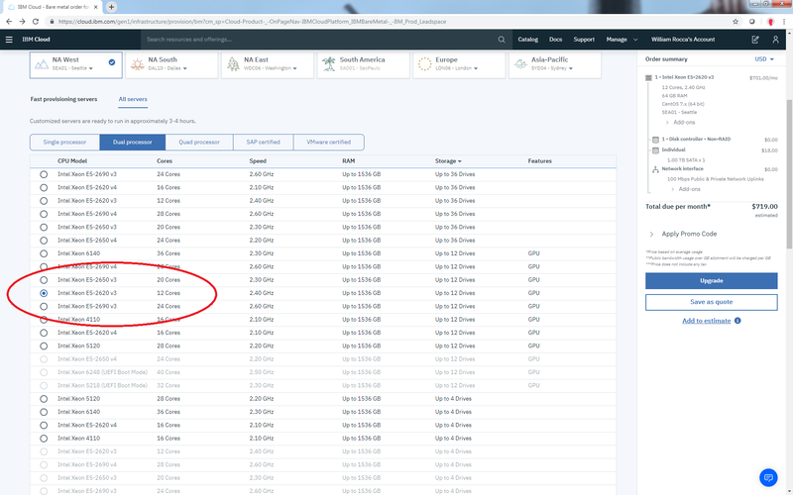
Task: Select Intel Xeon E5-2620 v4 with 36 drives radio
Action: [44, 187]
